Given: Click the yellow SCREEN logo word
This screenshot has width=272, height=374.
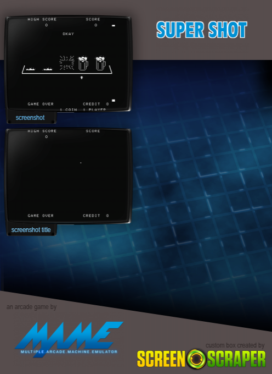Looking at the screenshot, I should 161,359.
